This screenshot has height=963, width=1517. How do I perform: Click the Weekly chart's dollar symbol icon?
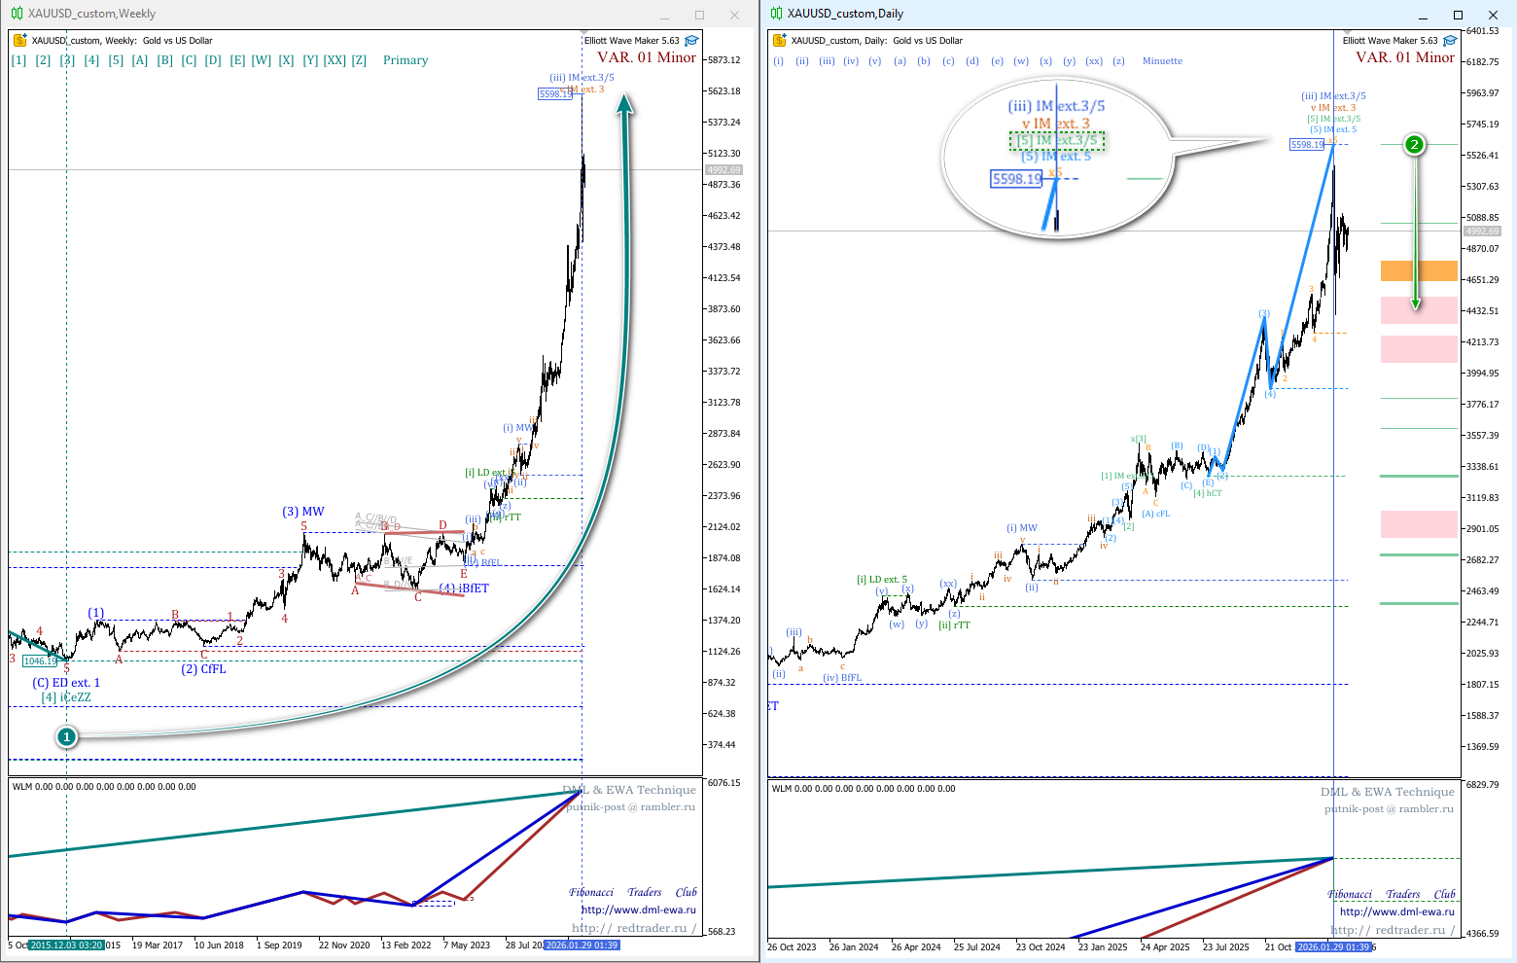point(19,41)
